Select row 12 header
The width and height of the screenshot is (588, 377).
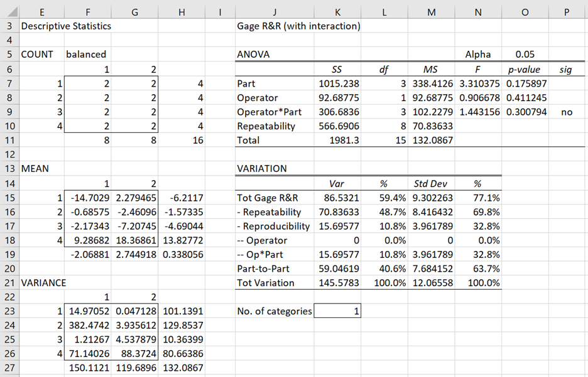[x=9, y=154]
